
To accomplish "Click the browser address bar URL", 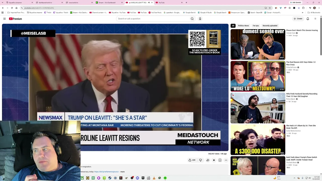I will point(39,8).
